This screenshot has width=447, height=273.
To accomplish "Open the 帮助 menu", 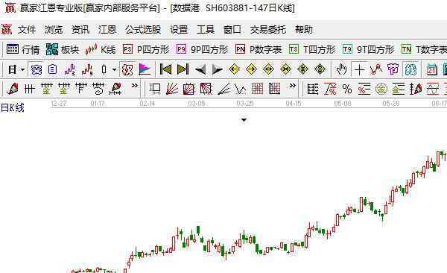I will [x=304, y=30].
